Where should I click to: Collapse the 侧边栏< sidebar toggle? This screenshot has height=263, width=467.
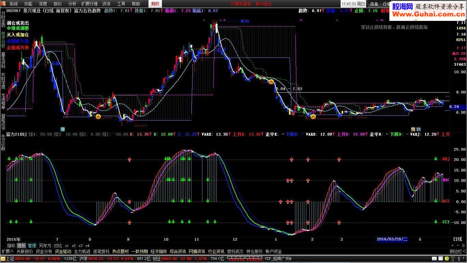pos(457,252)
